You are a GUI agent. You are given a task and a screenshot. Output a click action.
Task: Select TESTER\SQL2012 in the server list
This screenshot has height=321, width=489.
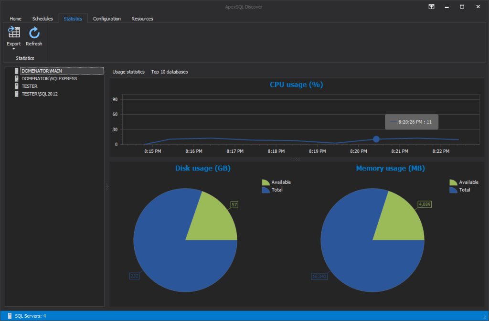[x=41, y=94]
